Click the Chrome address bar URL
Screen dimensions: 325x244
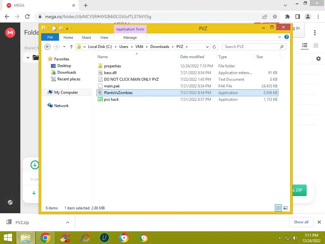point(98,17)
